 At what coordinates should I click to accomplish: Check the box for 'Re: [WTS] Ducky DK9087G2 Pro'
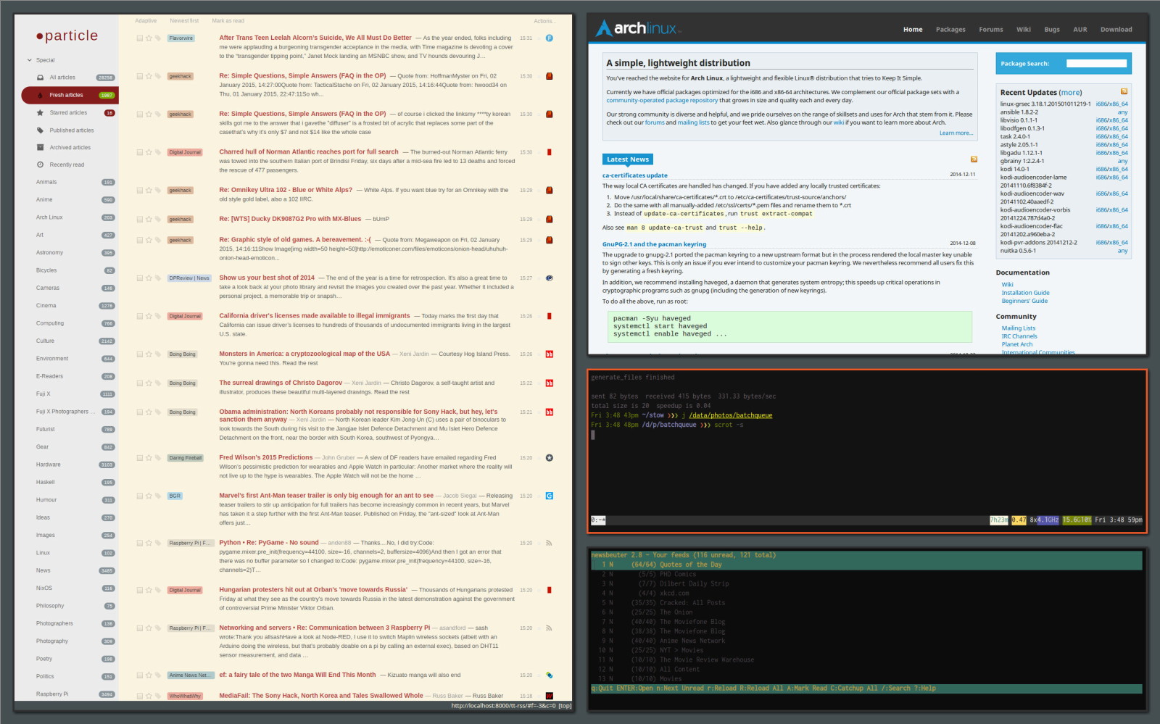click(140, 219)
